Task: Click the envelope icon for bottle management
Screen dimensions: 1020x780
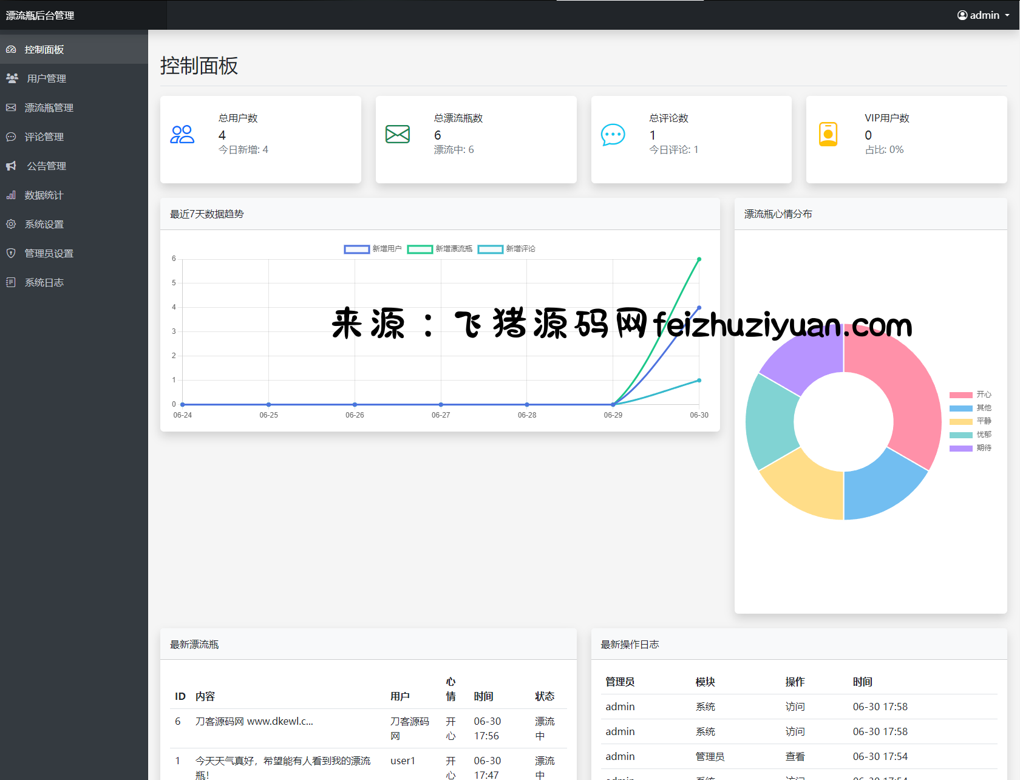Action: click(11, 107)
